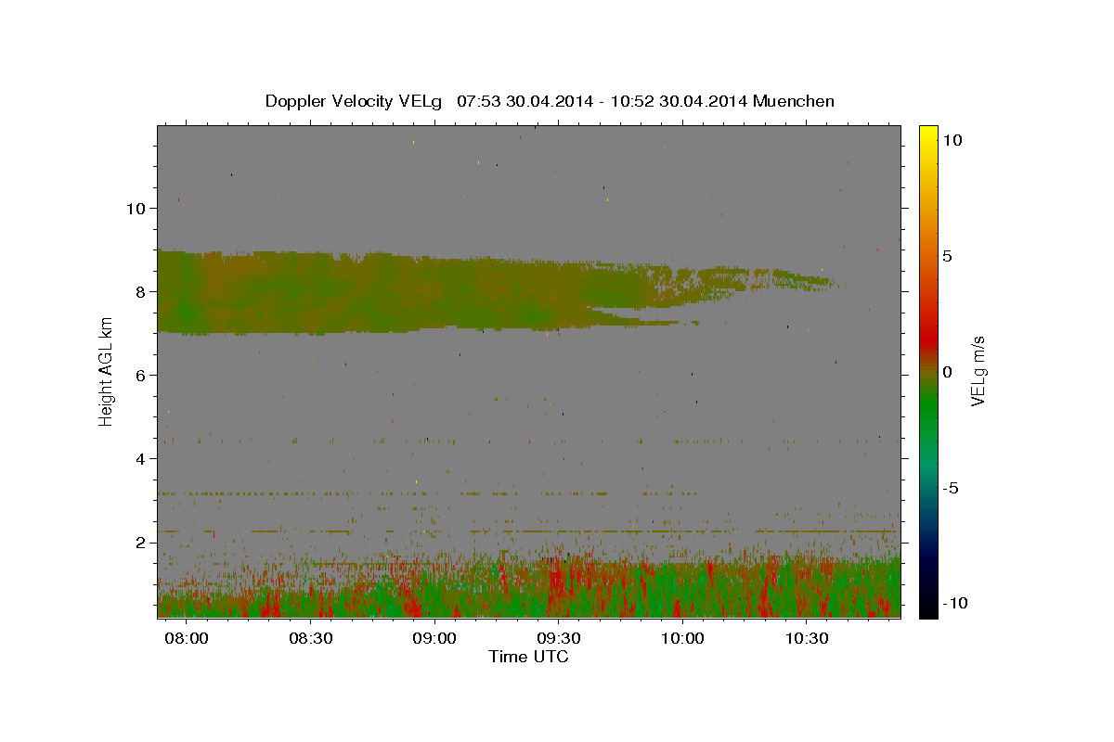
Task: Click the "Height AGL km" axis label
Action: pyautogui.click(x=107, y=371)
